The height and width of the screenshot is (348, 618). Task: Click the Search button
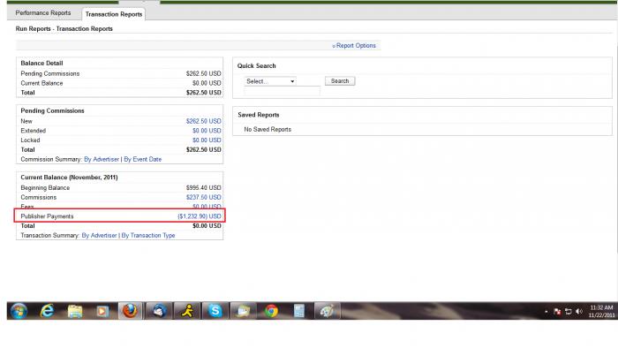tap(340, 80)
